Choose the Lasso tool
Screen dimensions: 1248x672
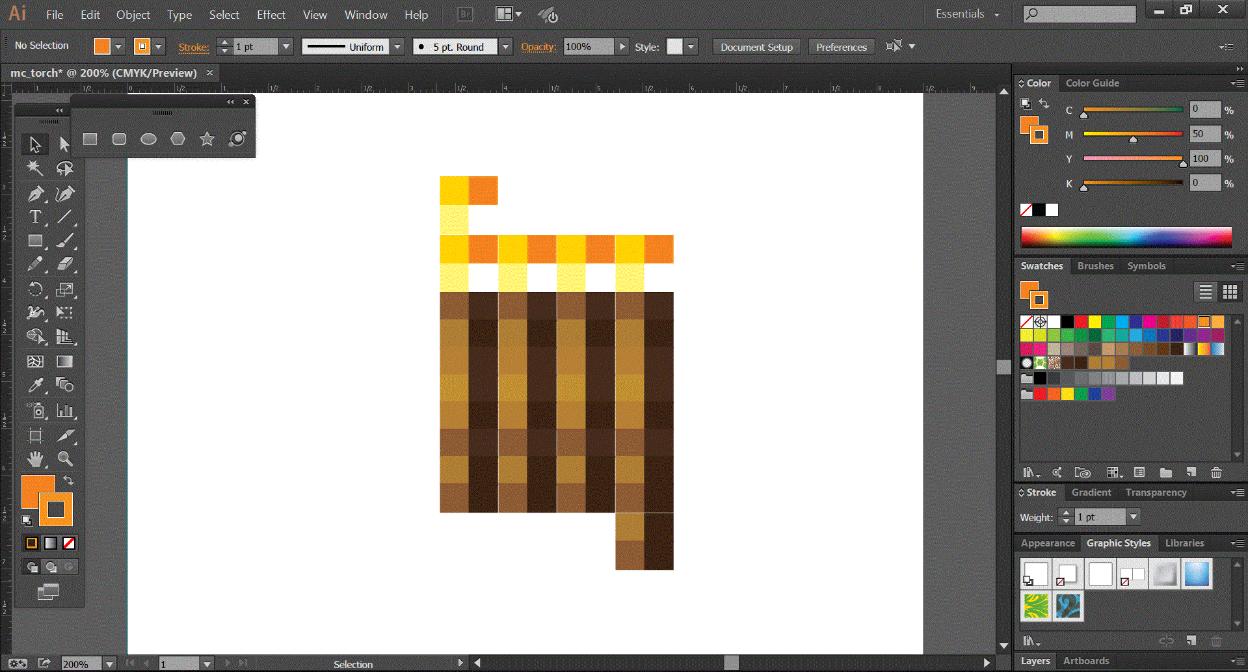point(64,168)
